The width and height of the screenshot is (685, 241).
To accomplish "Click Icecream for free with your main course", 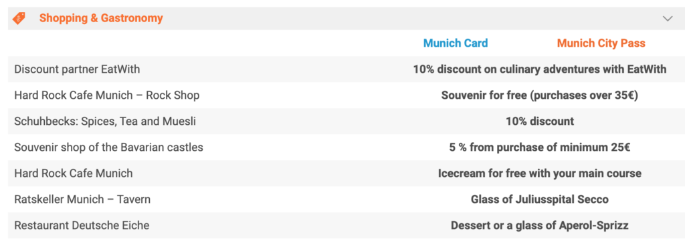I will [540, 174].
